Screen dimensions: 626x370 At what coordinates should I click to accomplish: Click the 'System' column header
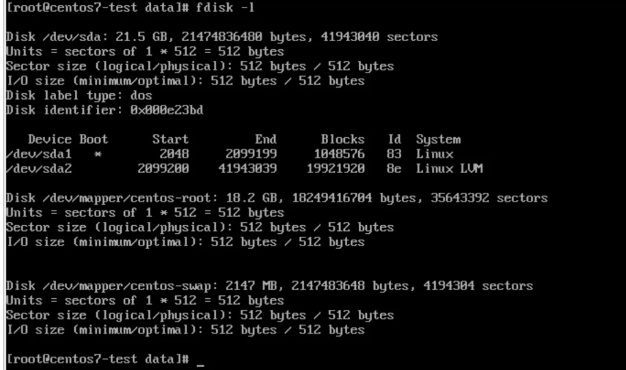[438, 140]
